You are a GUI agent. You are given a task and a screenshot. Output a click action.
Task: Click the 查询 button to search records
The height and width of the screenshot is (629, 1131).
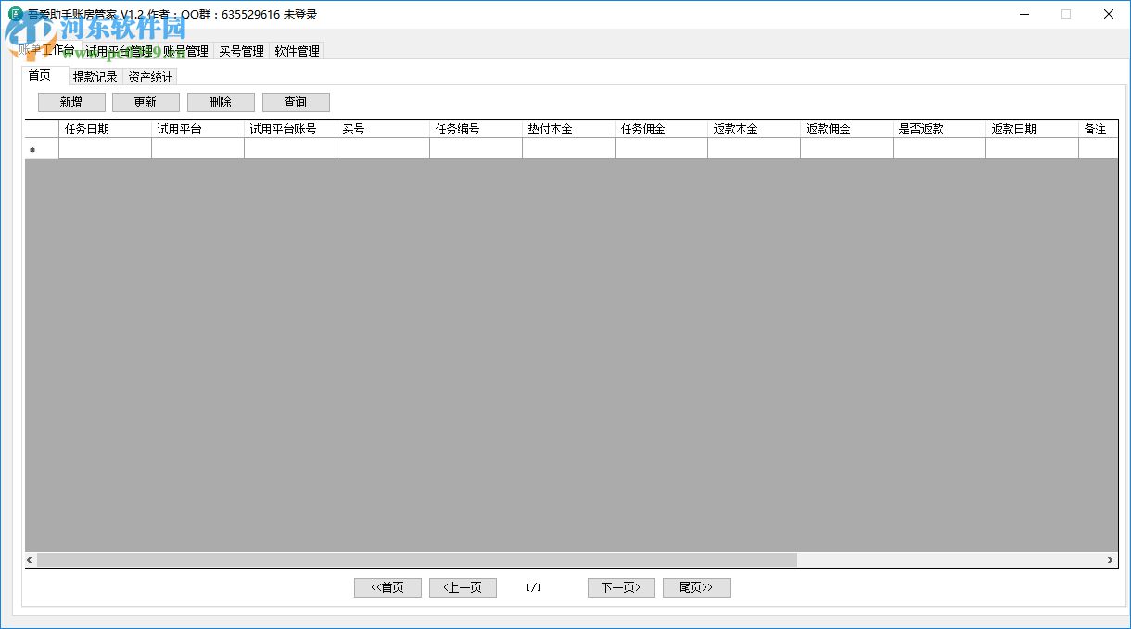pos(296,102)
